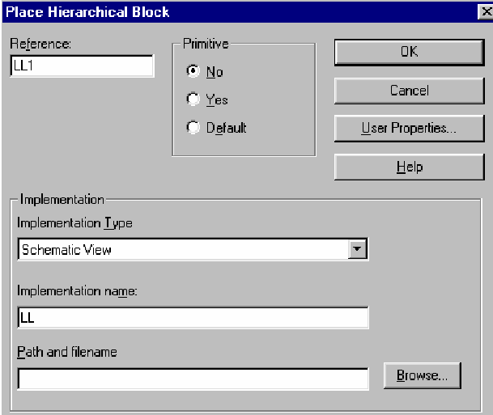Click the empty Path and filename field
The width and height of the screenshot is (493, 415).
click(x=193, y=379)
